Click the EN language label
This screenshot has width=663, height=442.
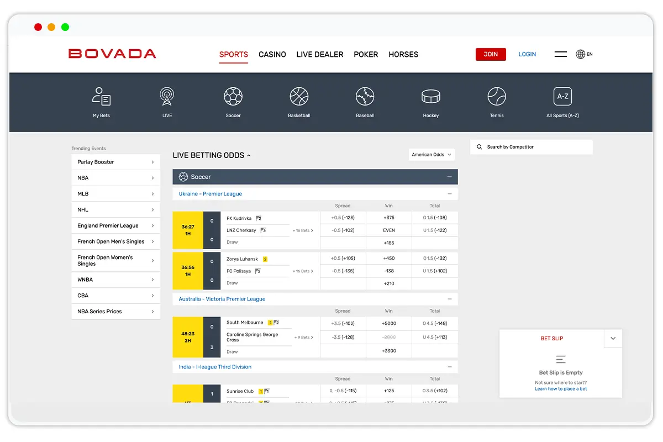pos(590,54)
